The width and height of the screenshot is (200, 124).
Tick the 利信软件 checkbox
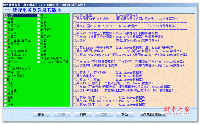coord(39,30)
